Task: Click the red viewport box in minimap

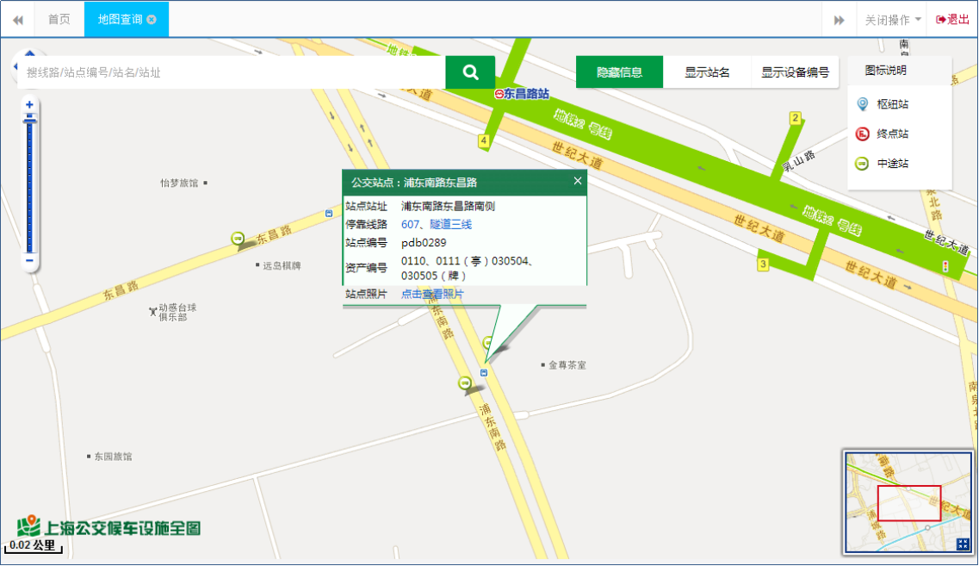Action: 909,503
